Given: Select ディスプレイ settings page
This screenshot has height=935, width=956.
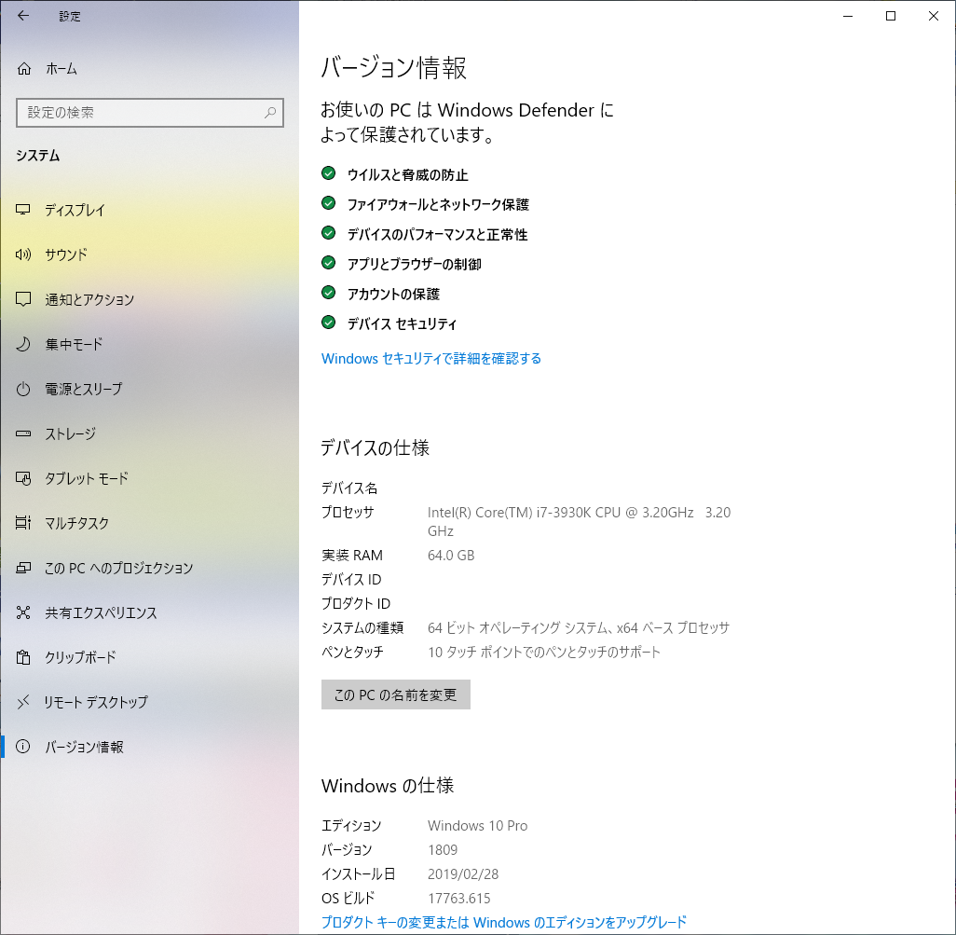Looking at the screenshot, I should click(x=149, y=210).
